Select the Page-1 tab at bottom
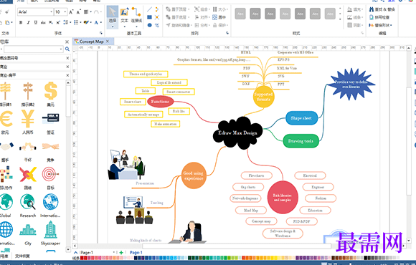 pyautogui.click(x=136, y=253)
